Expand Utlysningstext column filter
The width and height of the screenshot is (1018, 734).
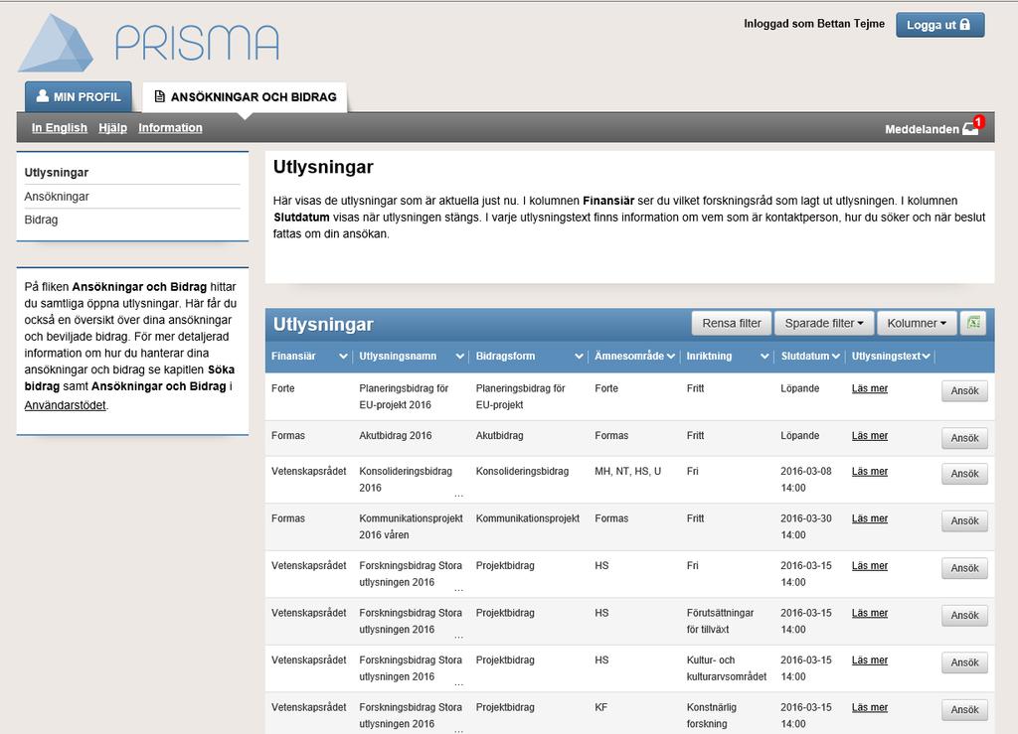point(926,356)
